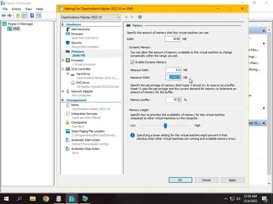This screenshot has width=273, height=204.
Task: Open the Firmware settings page
Action: click(77, 34)
